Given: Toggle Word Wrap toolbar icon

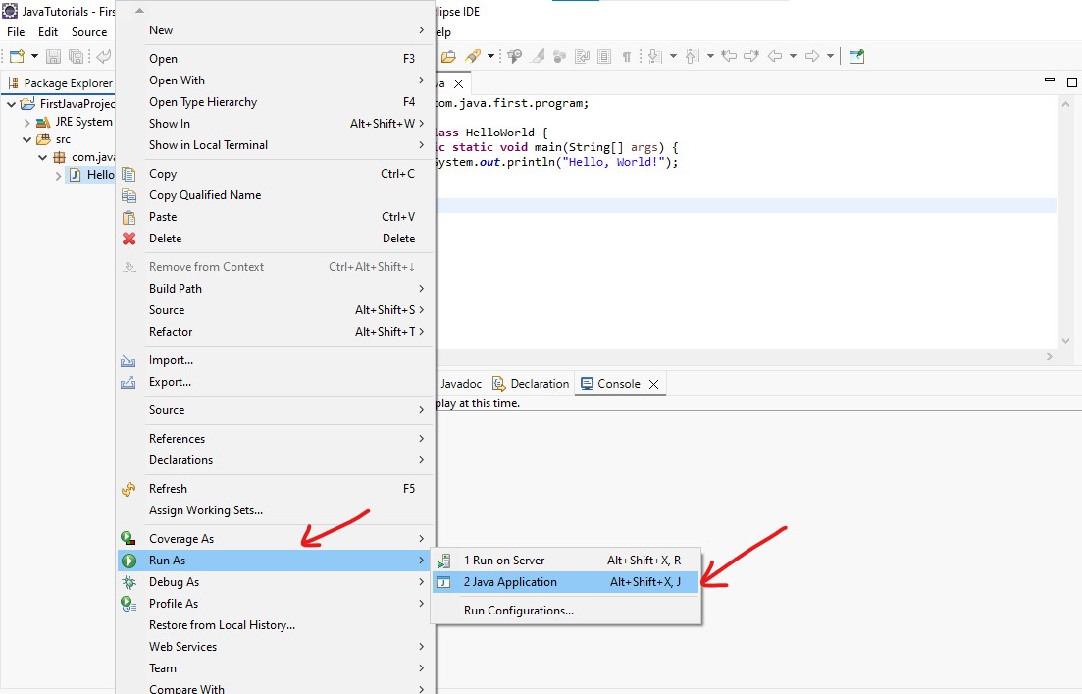Looking at the screenshot, I should tap(582, 56).
